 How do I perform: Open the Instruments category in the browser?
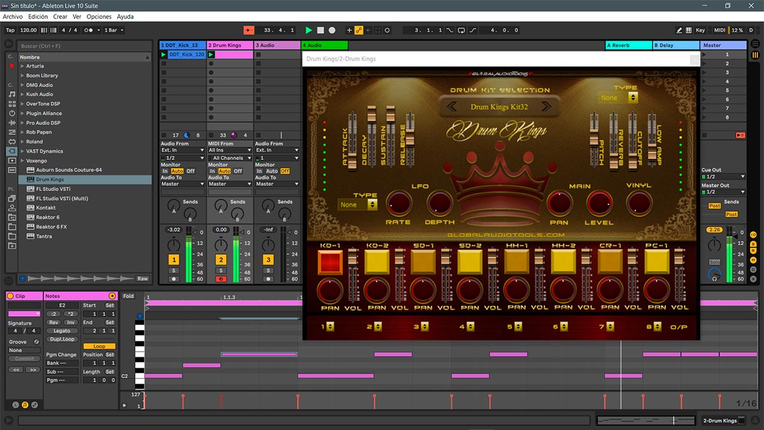coord(11,113)
